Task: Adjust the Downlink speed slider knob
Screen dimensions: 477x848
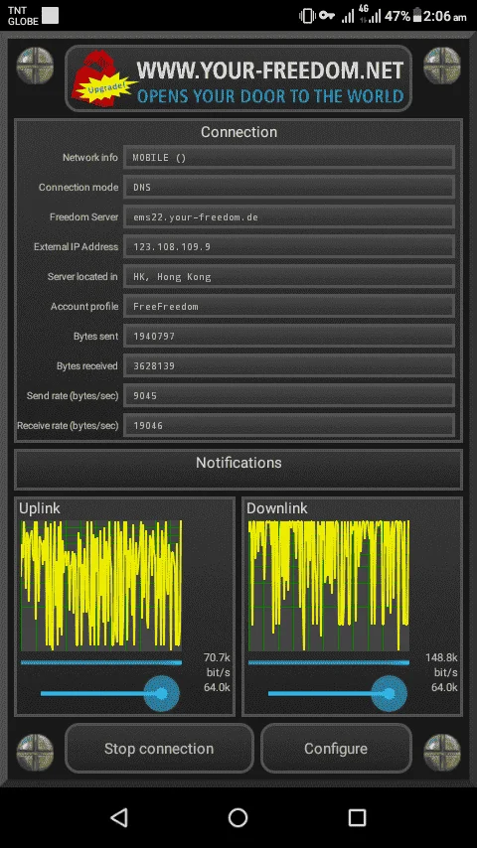Action: (x=389, y=693)
